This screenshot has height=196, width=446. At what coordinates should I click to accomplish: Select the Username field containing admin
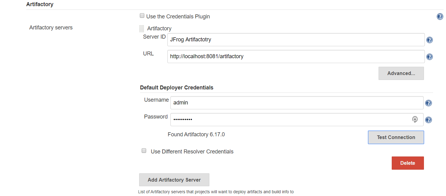coord(296,103)
